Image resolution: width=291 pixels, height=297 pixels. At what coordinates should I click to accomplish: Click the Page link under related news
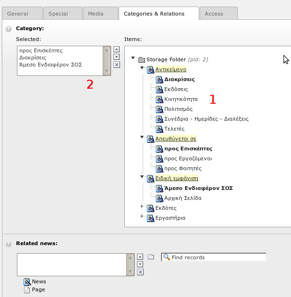(39, 289)
